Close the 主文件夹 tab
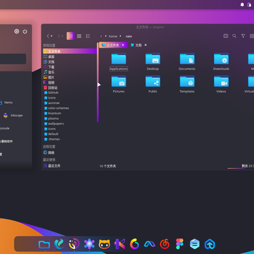Screen dimensions: 254x254 [123, 45]
